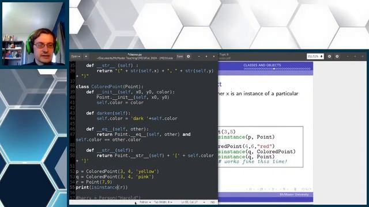Click 'isinstance(q, ColoredPoint)' in slide
This screenshot has width=369, height=207.
click(257, 152)
